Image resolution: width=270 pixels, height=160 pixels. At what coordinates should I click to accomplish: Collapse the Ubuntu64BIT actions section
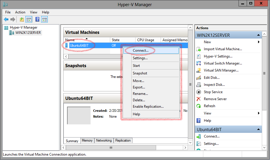click(258, 129)
